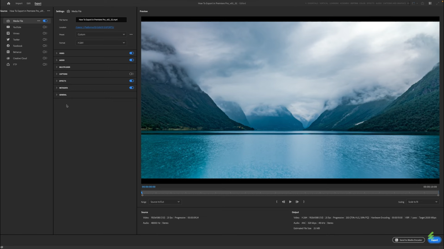Open the Range dropdown Source In/Out
444x249 pixels.
[x=165, y=202]
